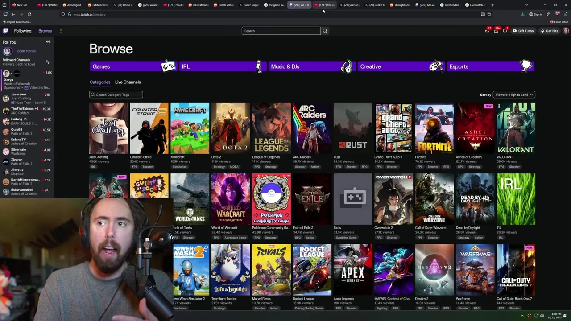Click the MOBA tag under Dota 2
The height and width of the screenshot is (321, 571).
(234, 167)
